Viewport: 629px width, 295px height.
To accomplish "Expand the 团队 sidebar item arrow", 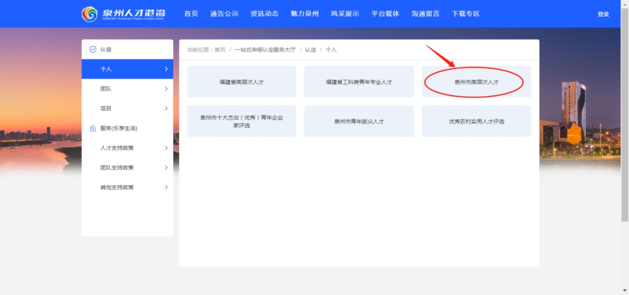I will (166, 89).
